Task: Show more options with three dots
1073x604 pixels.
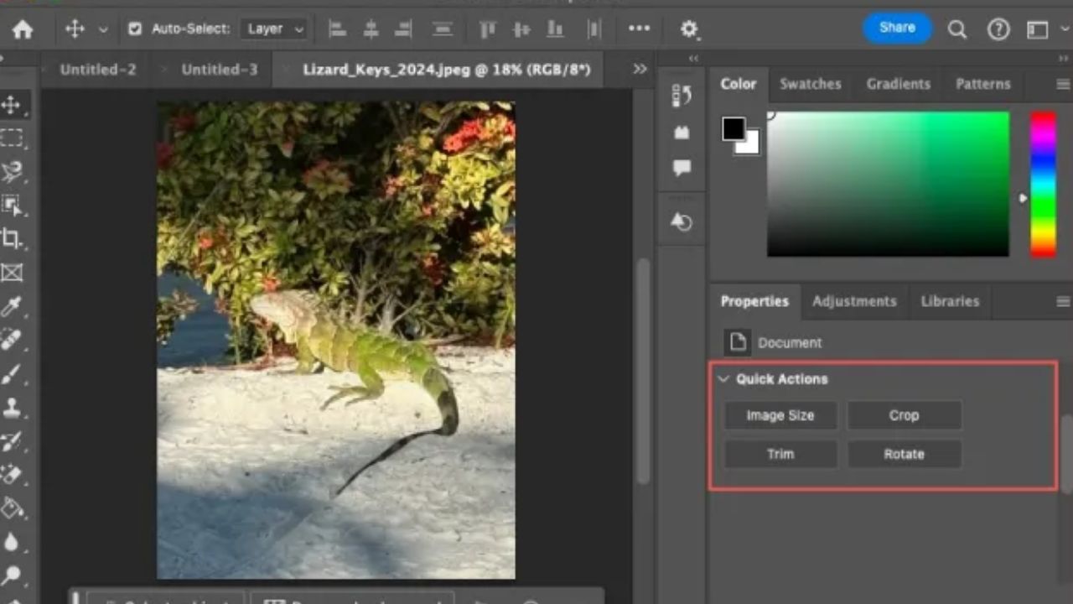Action: [x=640, y=29]
